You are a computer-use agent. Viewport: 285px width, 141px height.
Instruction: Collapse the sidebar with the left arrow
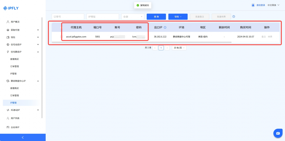[23, 137]
